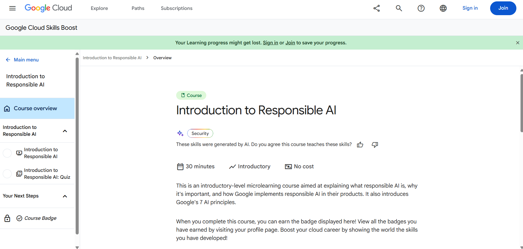Dismiss the green progress banner

517,43
